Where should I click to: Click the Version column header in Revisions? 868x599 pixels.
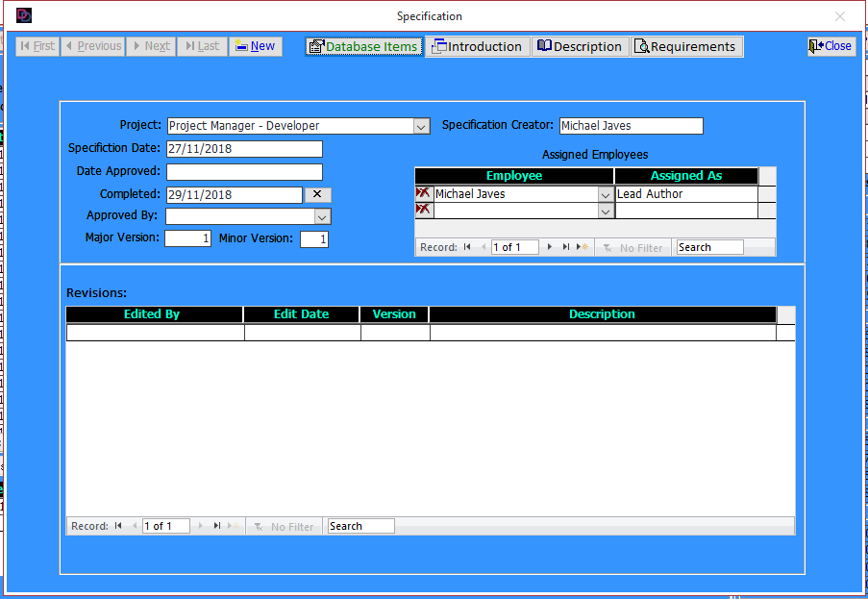(x=394, y=314)
